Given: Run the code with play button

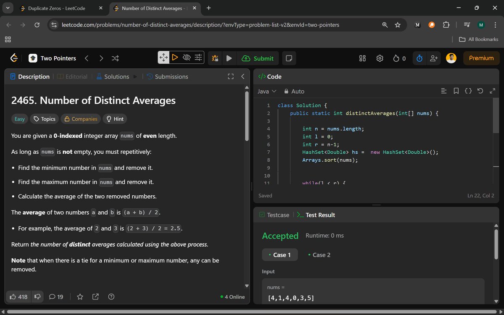Looking at the screenshot, I should (229, 58).
